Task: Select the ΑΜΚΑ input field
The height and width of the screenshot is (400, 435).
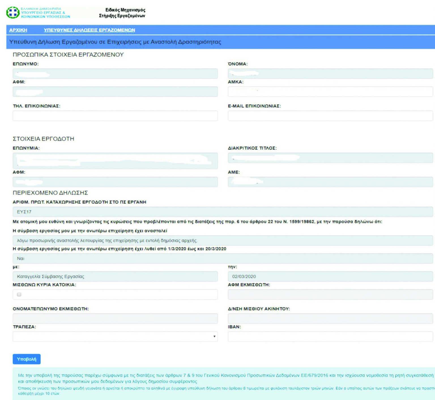Action: [330, 92]
